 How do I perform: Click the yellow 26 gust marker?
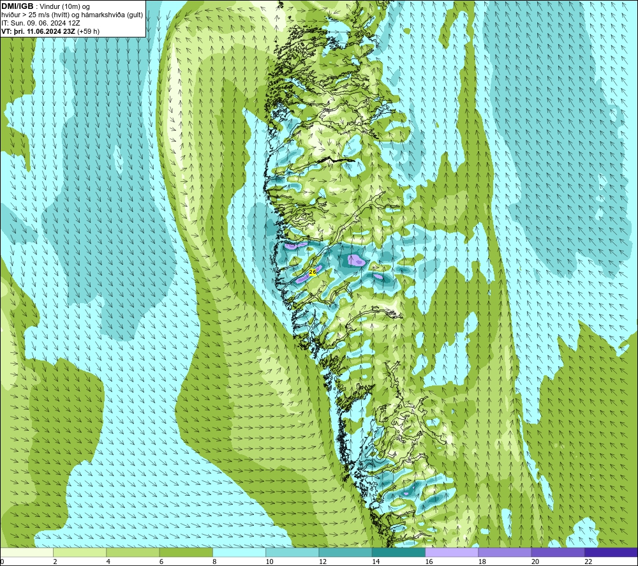313,272
